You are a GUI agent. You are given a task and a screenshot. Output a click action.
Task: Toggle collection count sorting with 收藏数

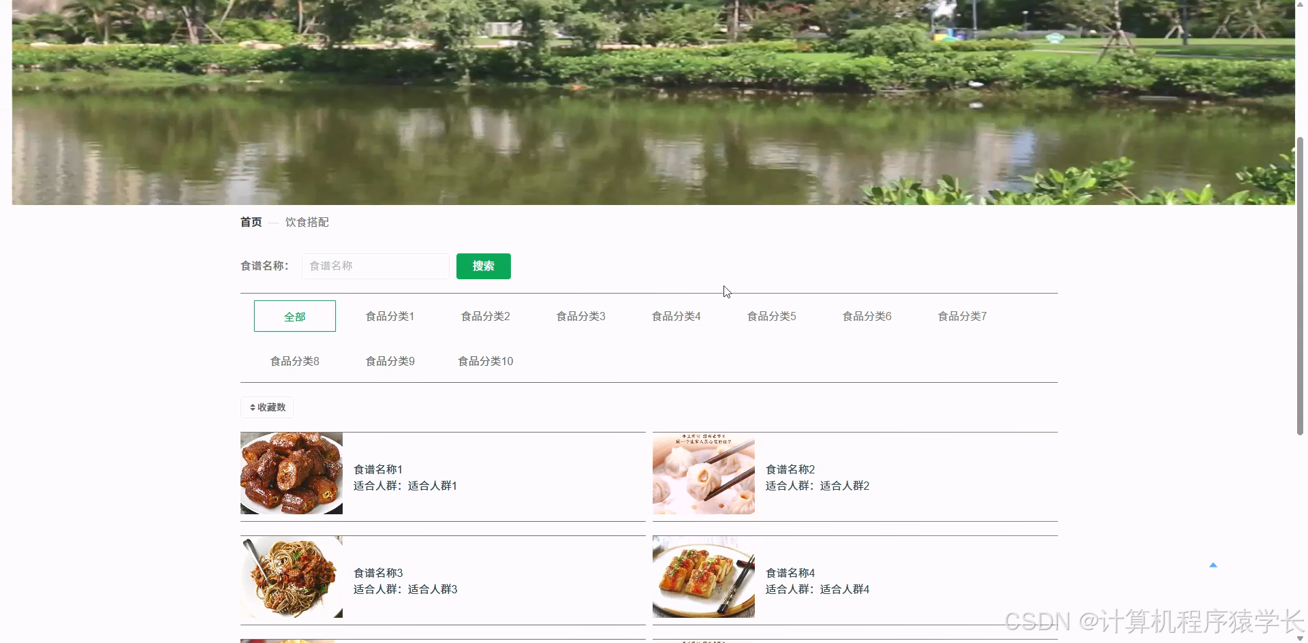tap(266, 407)
